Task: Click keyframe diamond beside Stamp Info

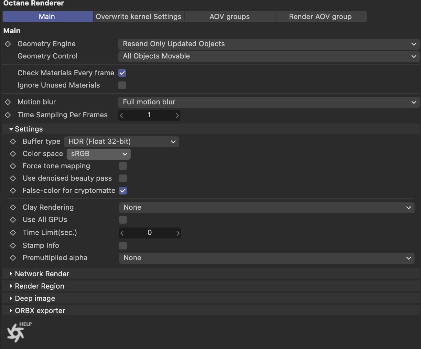Action: pos(13,246)
